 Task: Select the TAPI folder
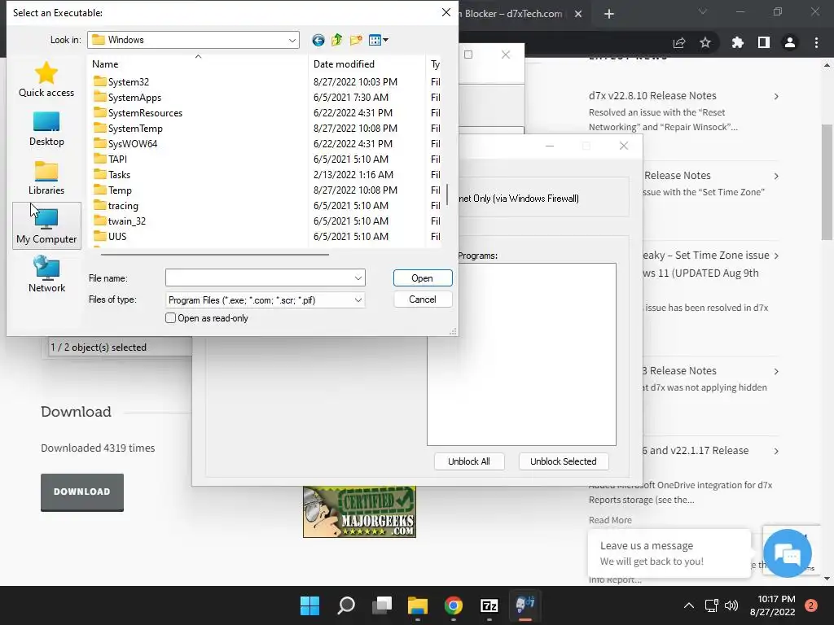click(117, 159)
